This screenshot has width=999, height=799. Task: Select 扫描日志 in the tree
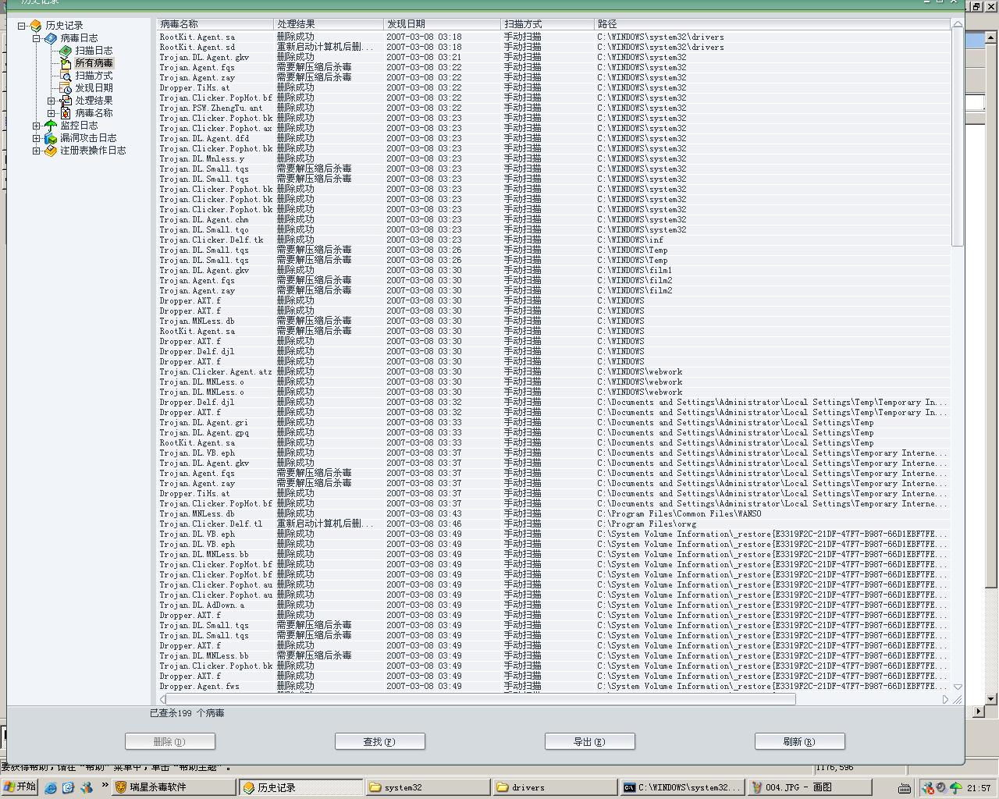pos(94,51)
